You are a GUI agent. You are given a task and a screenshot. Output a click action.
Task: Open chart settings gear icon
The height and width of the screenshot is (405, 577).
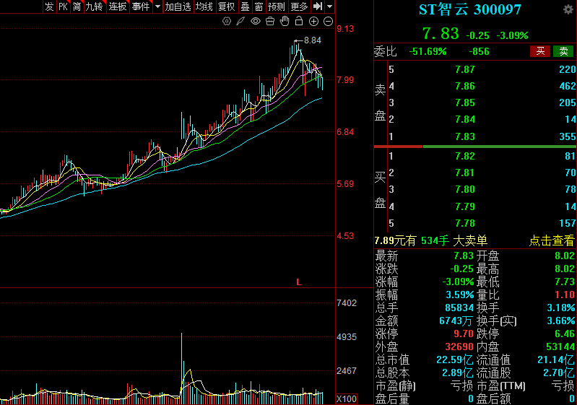click(x=227, y=22)
